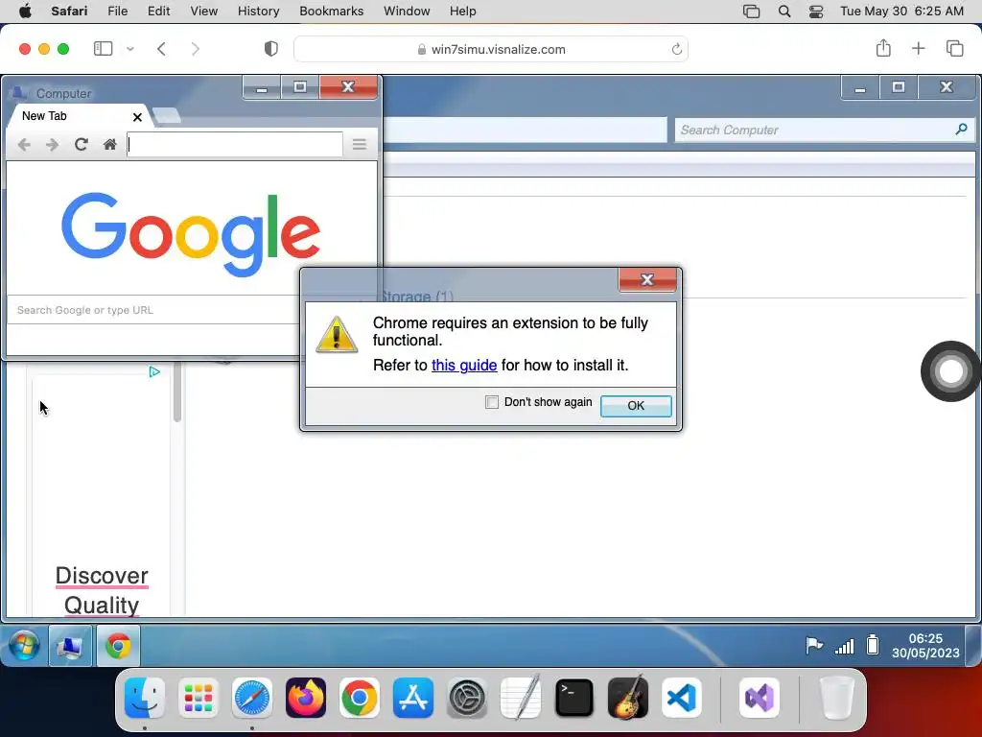Click the taskbar clock 06:25
982x737 pixels.
pos(925,646)
